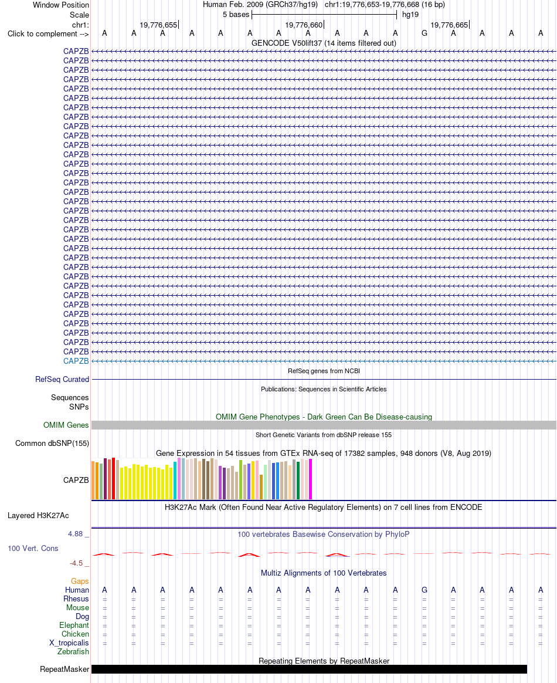Click the 'Chicken' alignment row label
The height and width of the screenshot is (683, 557).
click(x=75, y=634)
